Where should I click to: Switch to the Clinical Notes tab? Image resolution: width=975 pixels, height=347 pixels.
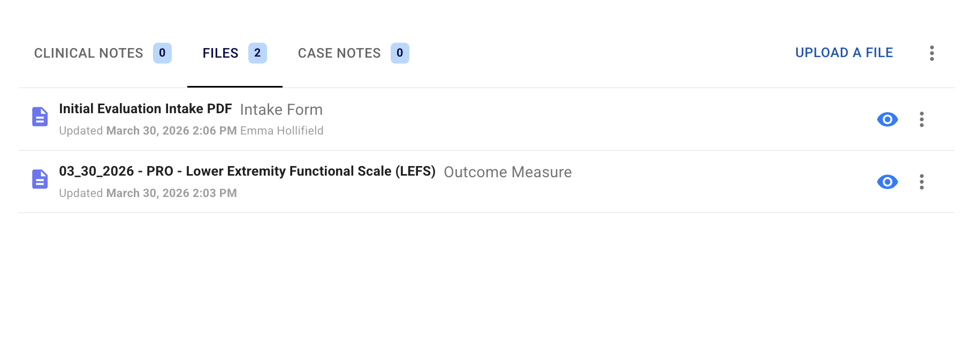89,53
